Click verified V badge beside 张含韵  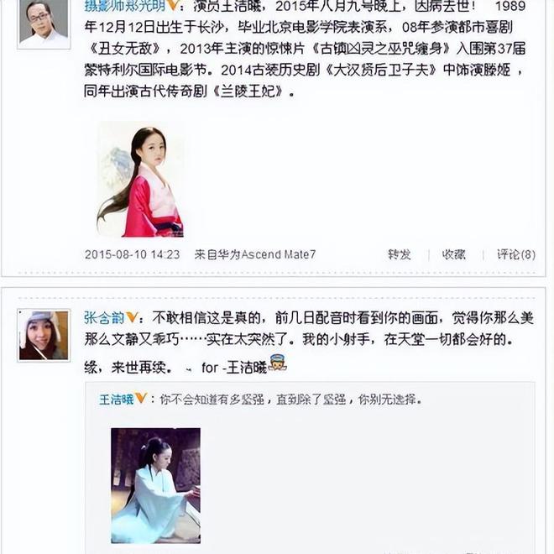132,317
